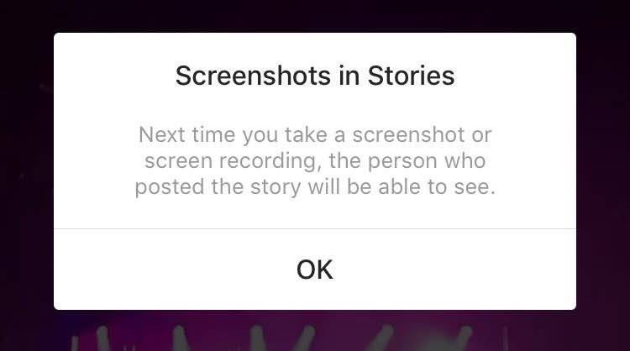Click the divider line above the OK button

pyautogui.click(x=315, y=229)
